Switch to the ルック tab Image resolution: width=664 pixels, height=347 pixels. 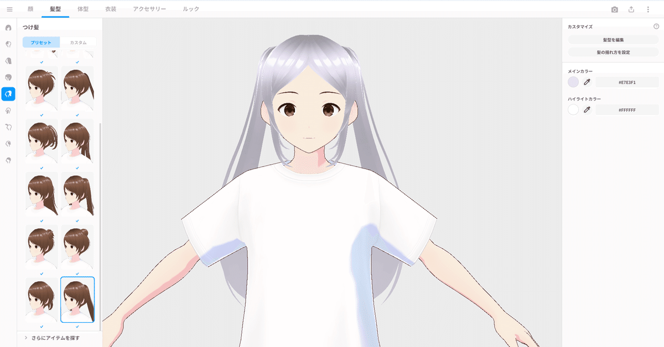click(x=191, y=9)
